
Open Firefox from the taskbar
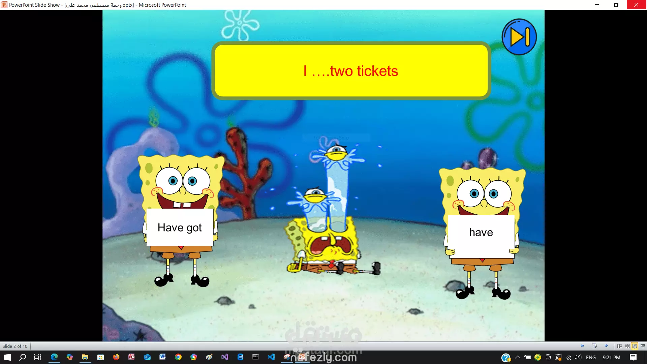[x=116, y=357]
